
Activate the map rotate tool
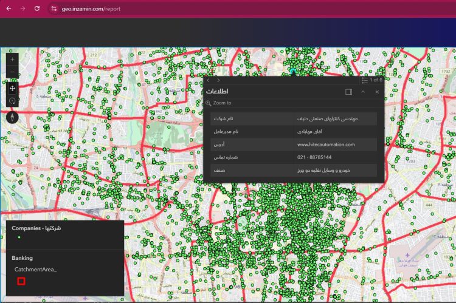click(x=12, y=100)
